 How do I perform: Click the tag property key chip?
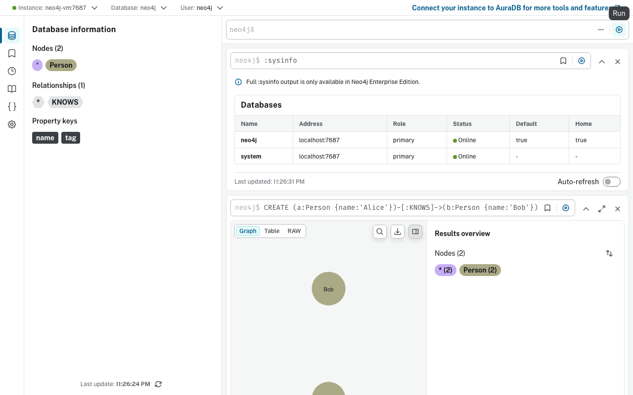point(71,138)
